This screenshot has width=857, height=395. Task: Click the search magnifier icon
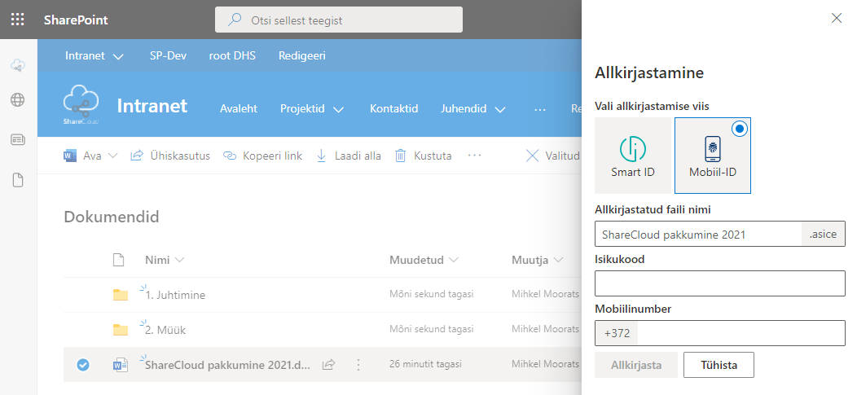(x=235, y=20)
